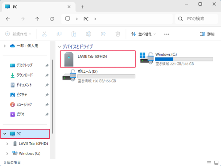Select the ボリューム (D:) drive
221x166 pixels.
(x=99, y=76)
